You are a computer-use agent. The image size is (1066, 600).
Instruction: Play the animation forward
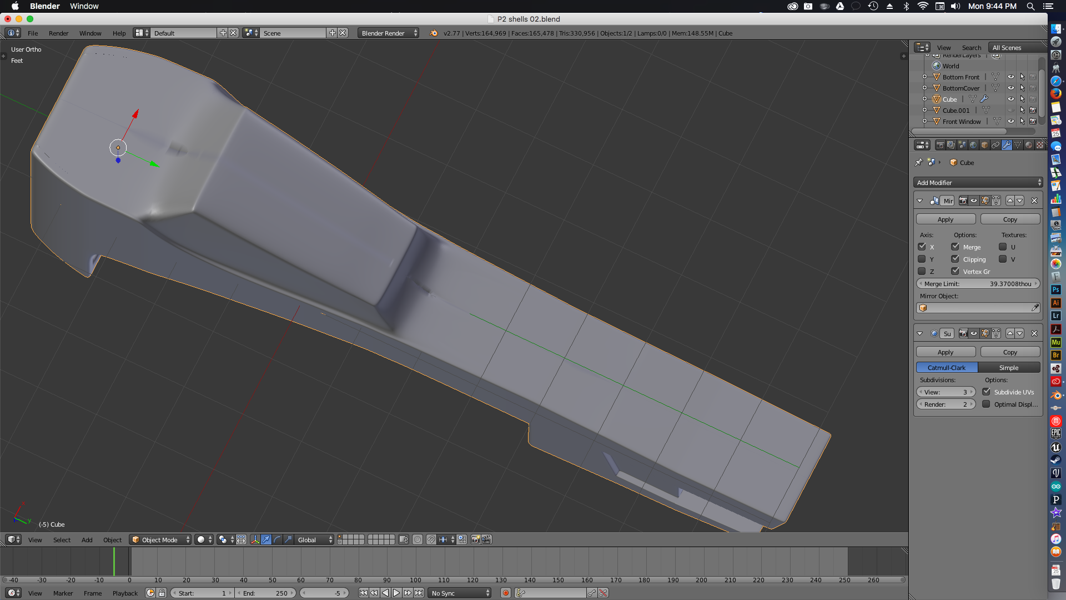pos(396,593)
